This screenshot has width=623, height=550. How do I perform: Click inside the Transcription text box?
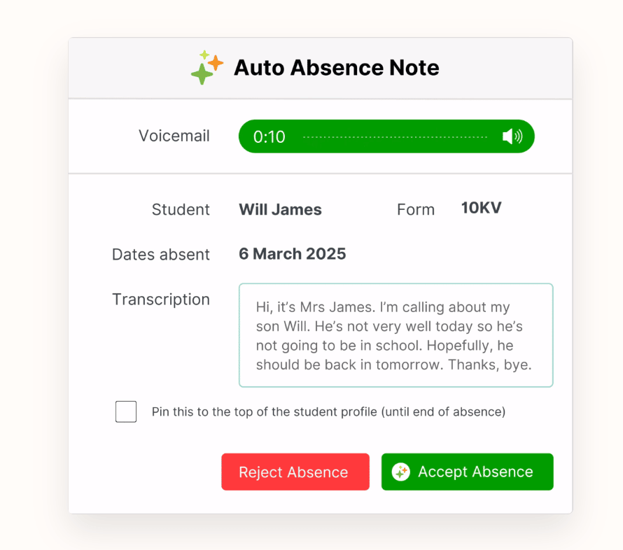pos(395,335)
